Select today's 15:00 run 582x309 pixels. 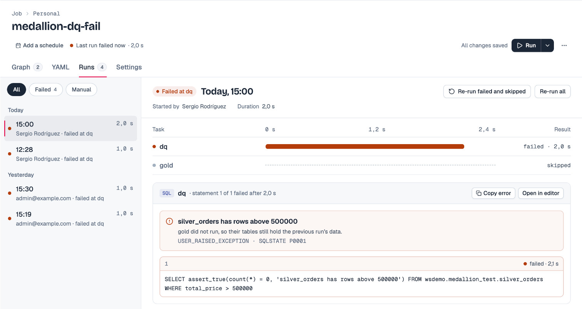[70, 129]
